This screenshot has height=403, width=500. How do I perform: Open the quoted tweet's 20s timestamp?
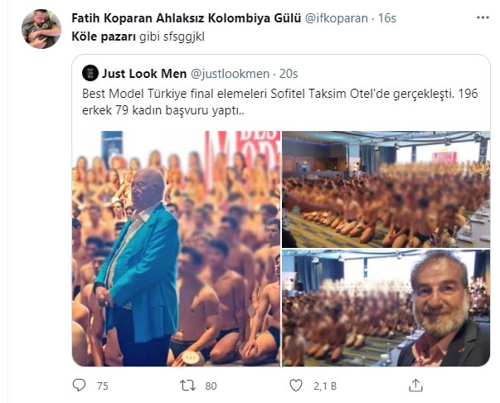click(x=289, y=74)
